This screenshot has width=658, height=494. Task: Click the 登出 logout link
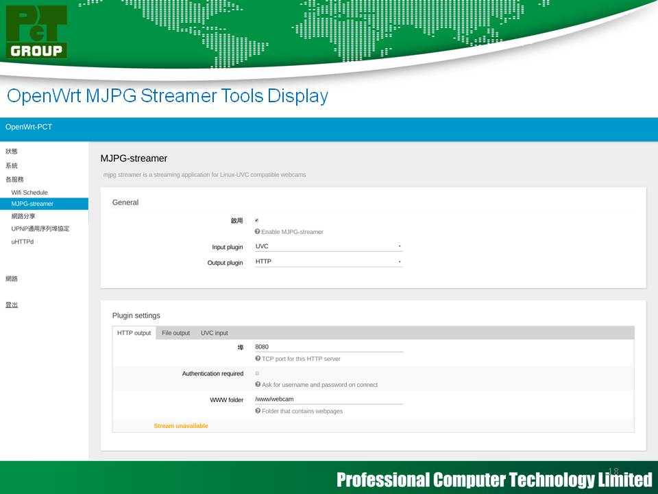pos(12,305)
